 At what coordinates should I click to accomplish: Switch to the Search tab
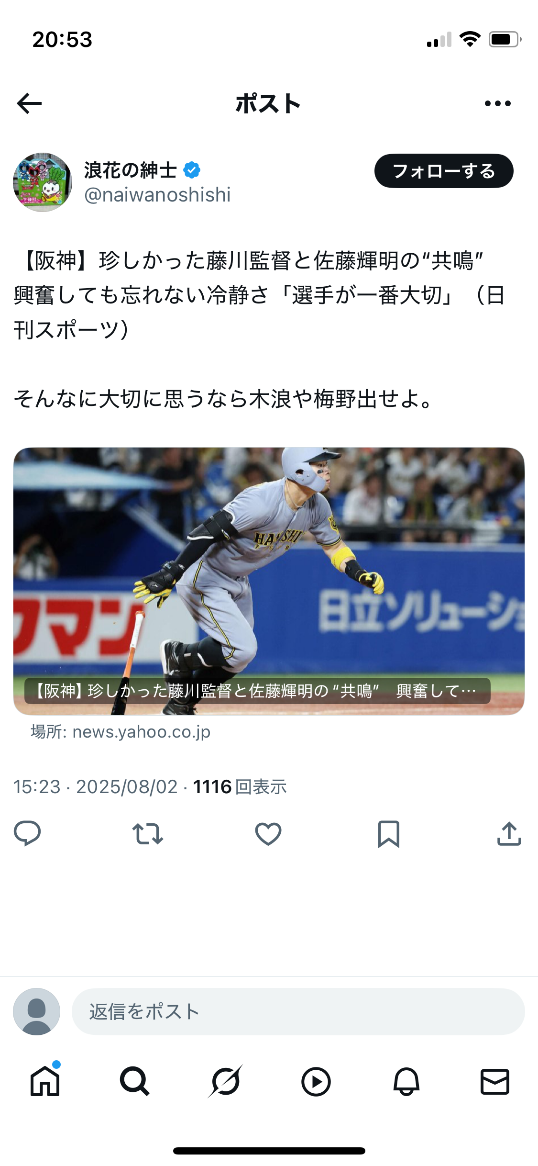[x=134, y=1081]
